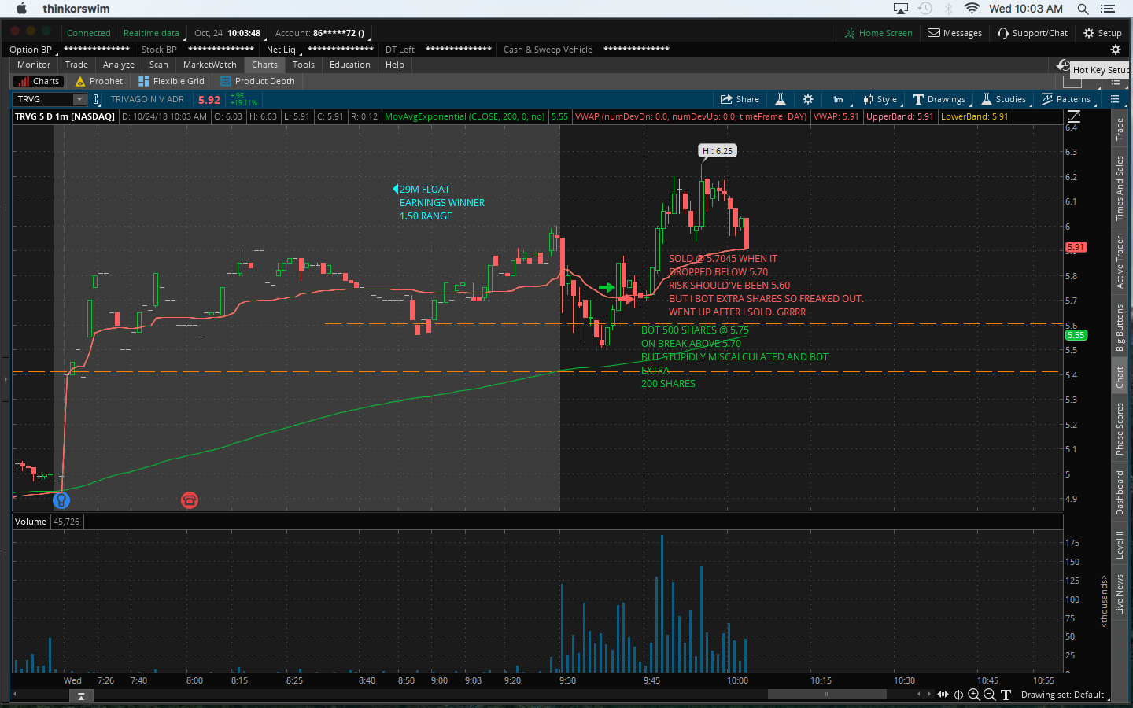Screen dimensions: 1133x708
Task: Select the Chart sidebar panel
Action: point(1120,377)
